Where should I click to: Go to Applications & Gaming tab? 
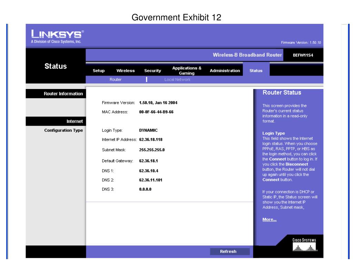point(186,70)
